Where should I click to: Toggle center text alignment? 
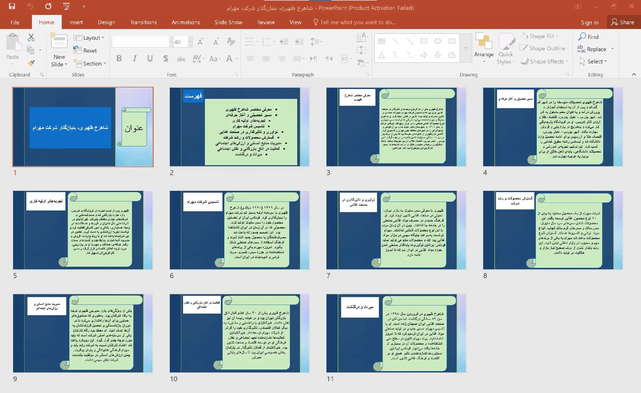(x=266, y=59)
